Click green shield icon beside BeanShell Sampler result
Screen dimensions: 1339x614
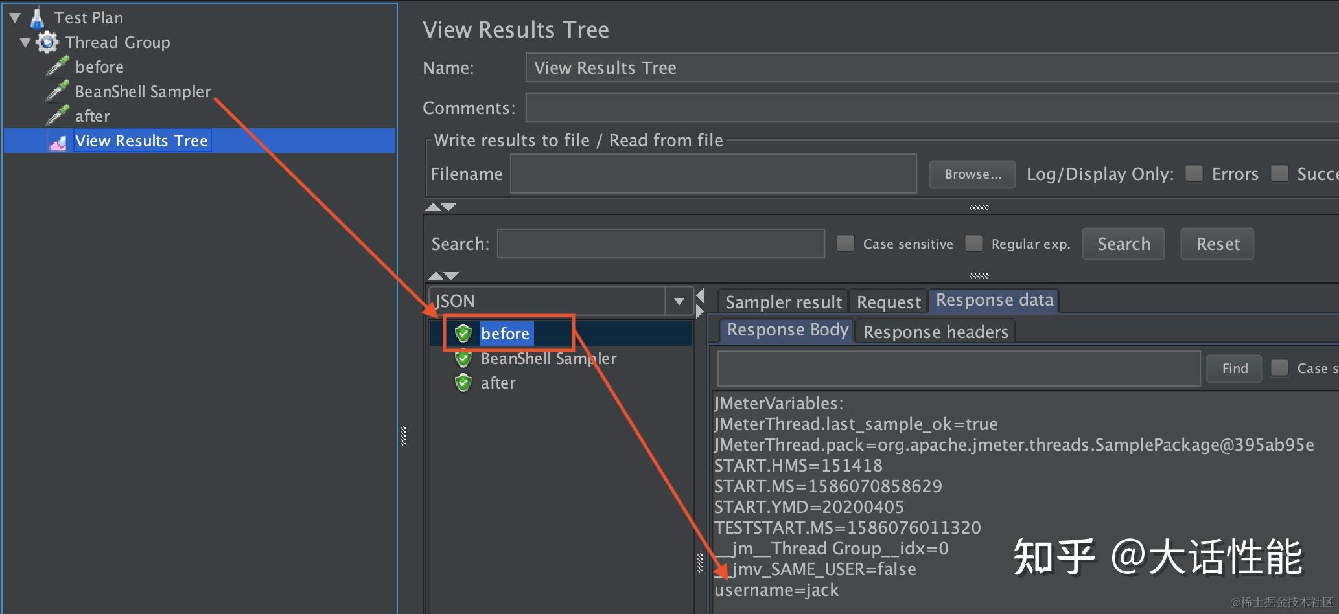[x=463, y=358]
